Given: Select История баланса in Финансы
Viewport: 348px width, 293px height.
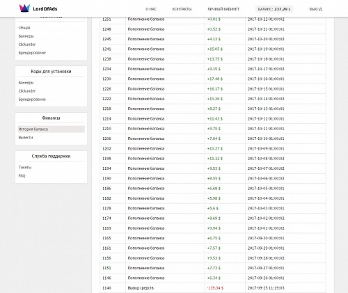Looking at the screenshot, I should [x=51, y=129].
